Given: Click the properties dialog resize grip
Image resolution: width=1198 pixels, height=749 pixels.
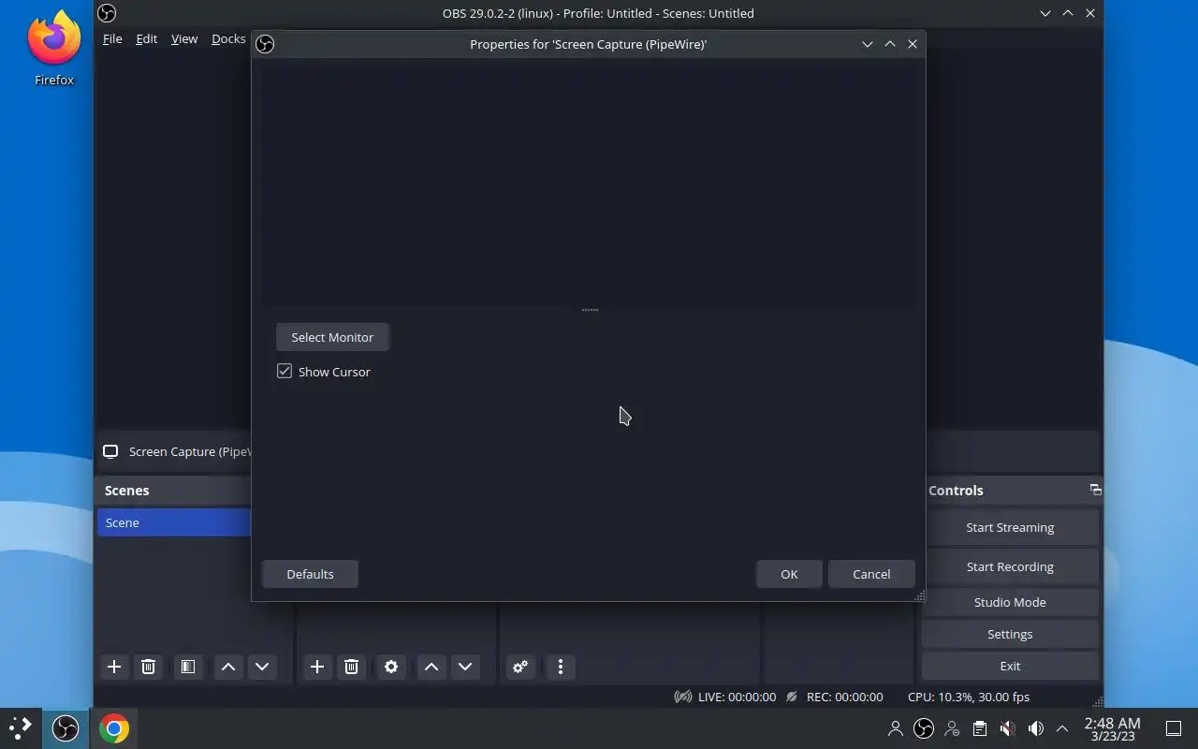Looking at the screenshot, I should (919, 595).
